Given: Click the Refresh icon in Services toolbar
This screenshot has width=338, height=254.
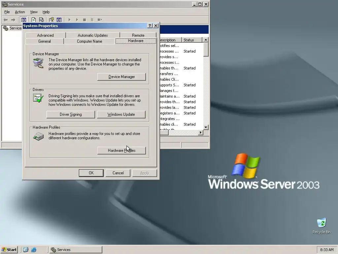Looking at the screenshot, I should coord(34,20).
